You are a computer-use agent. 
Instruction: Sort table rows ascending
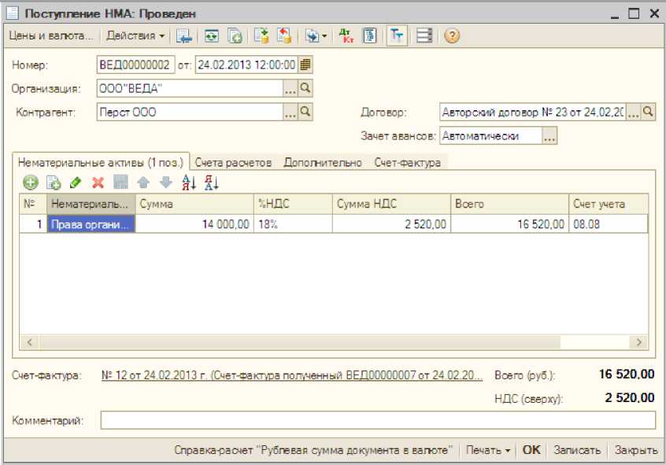click(x=189, y=183)
